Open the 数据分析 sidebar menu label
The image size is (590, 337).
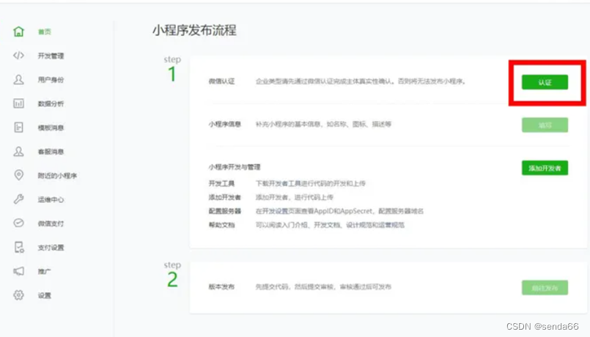click(51, 104)
